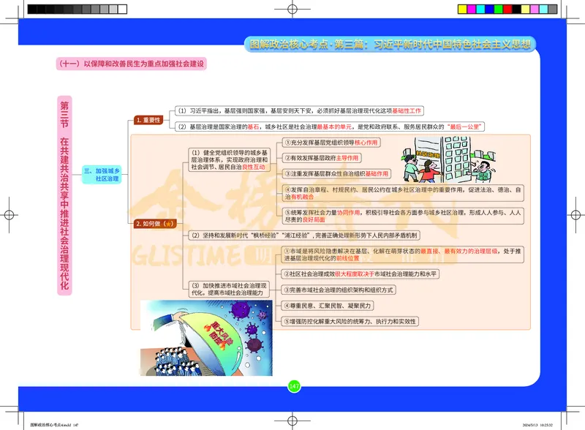Image resolution: width=585 pixels, height=430 pixels.
Task: Open the 图解政治核心考点 header banner
Action: click(x=393, y=44)
